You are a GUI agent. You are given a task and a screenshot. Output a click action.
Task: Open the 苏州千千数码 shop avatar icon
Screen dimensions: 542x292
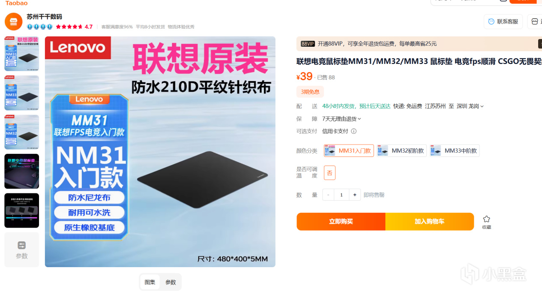[x=13, y=21]
